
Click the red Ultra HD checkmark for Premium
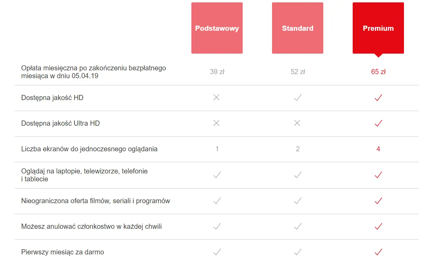point(378,124)
